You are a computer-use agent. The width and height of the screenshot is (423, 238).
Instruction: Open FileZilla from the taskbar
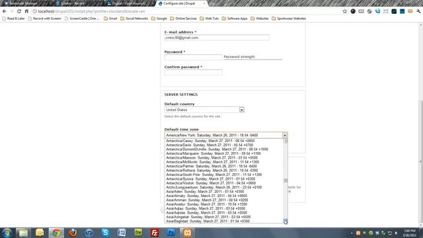point(155,233)
